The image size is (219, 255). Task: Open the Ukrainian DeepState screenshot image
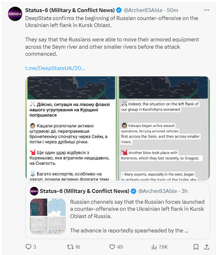[x=71, y=128]
